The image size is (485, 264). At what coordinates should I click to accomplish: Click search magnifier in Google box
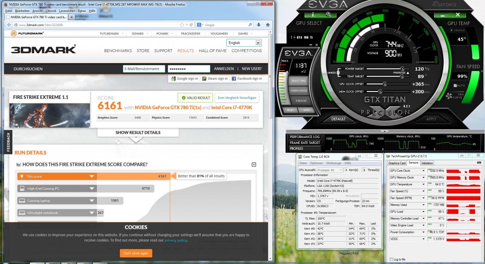(x=250, y=25)
